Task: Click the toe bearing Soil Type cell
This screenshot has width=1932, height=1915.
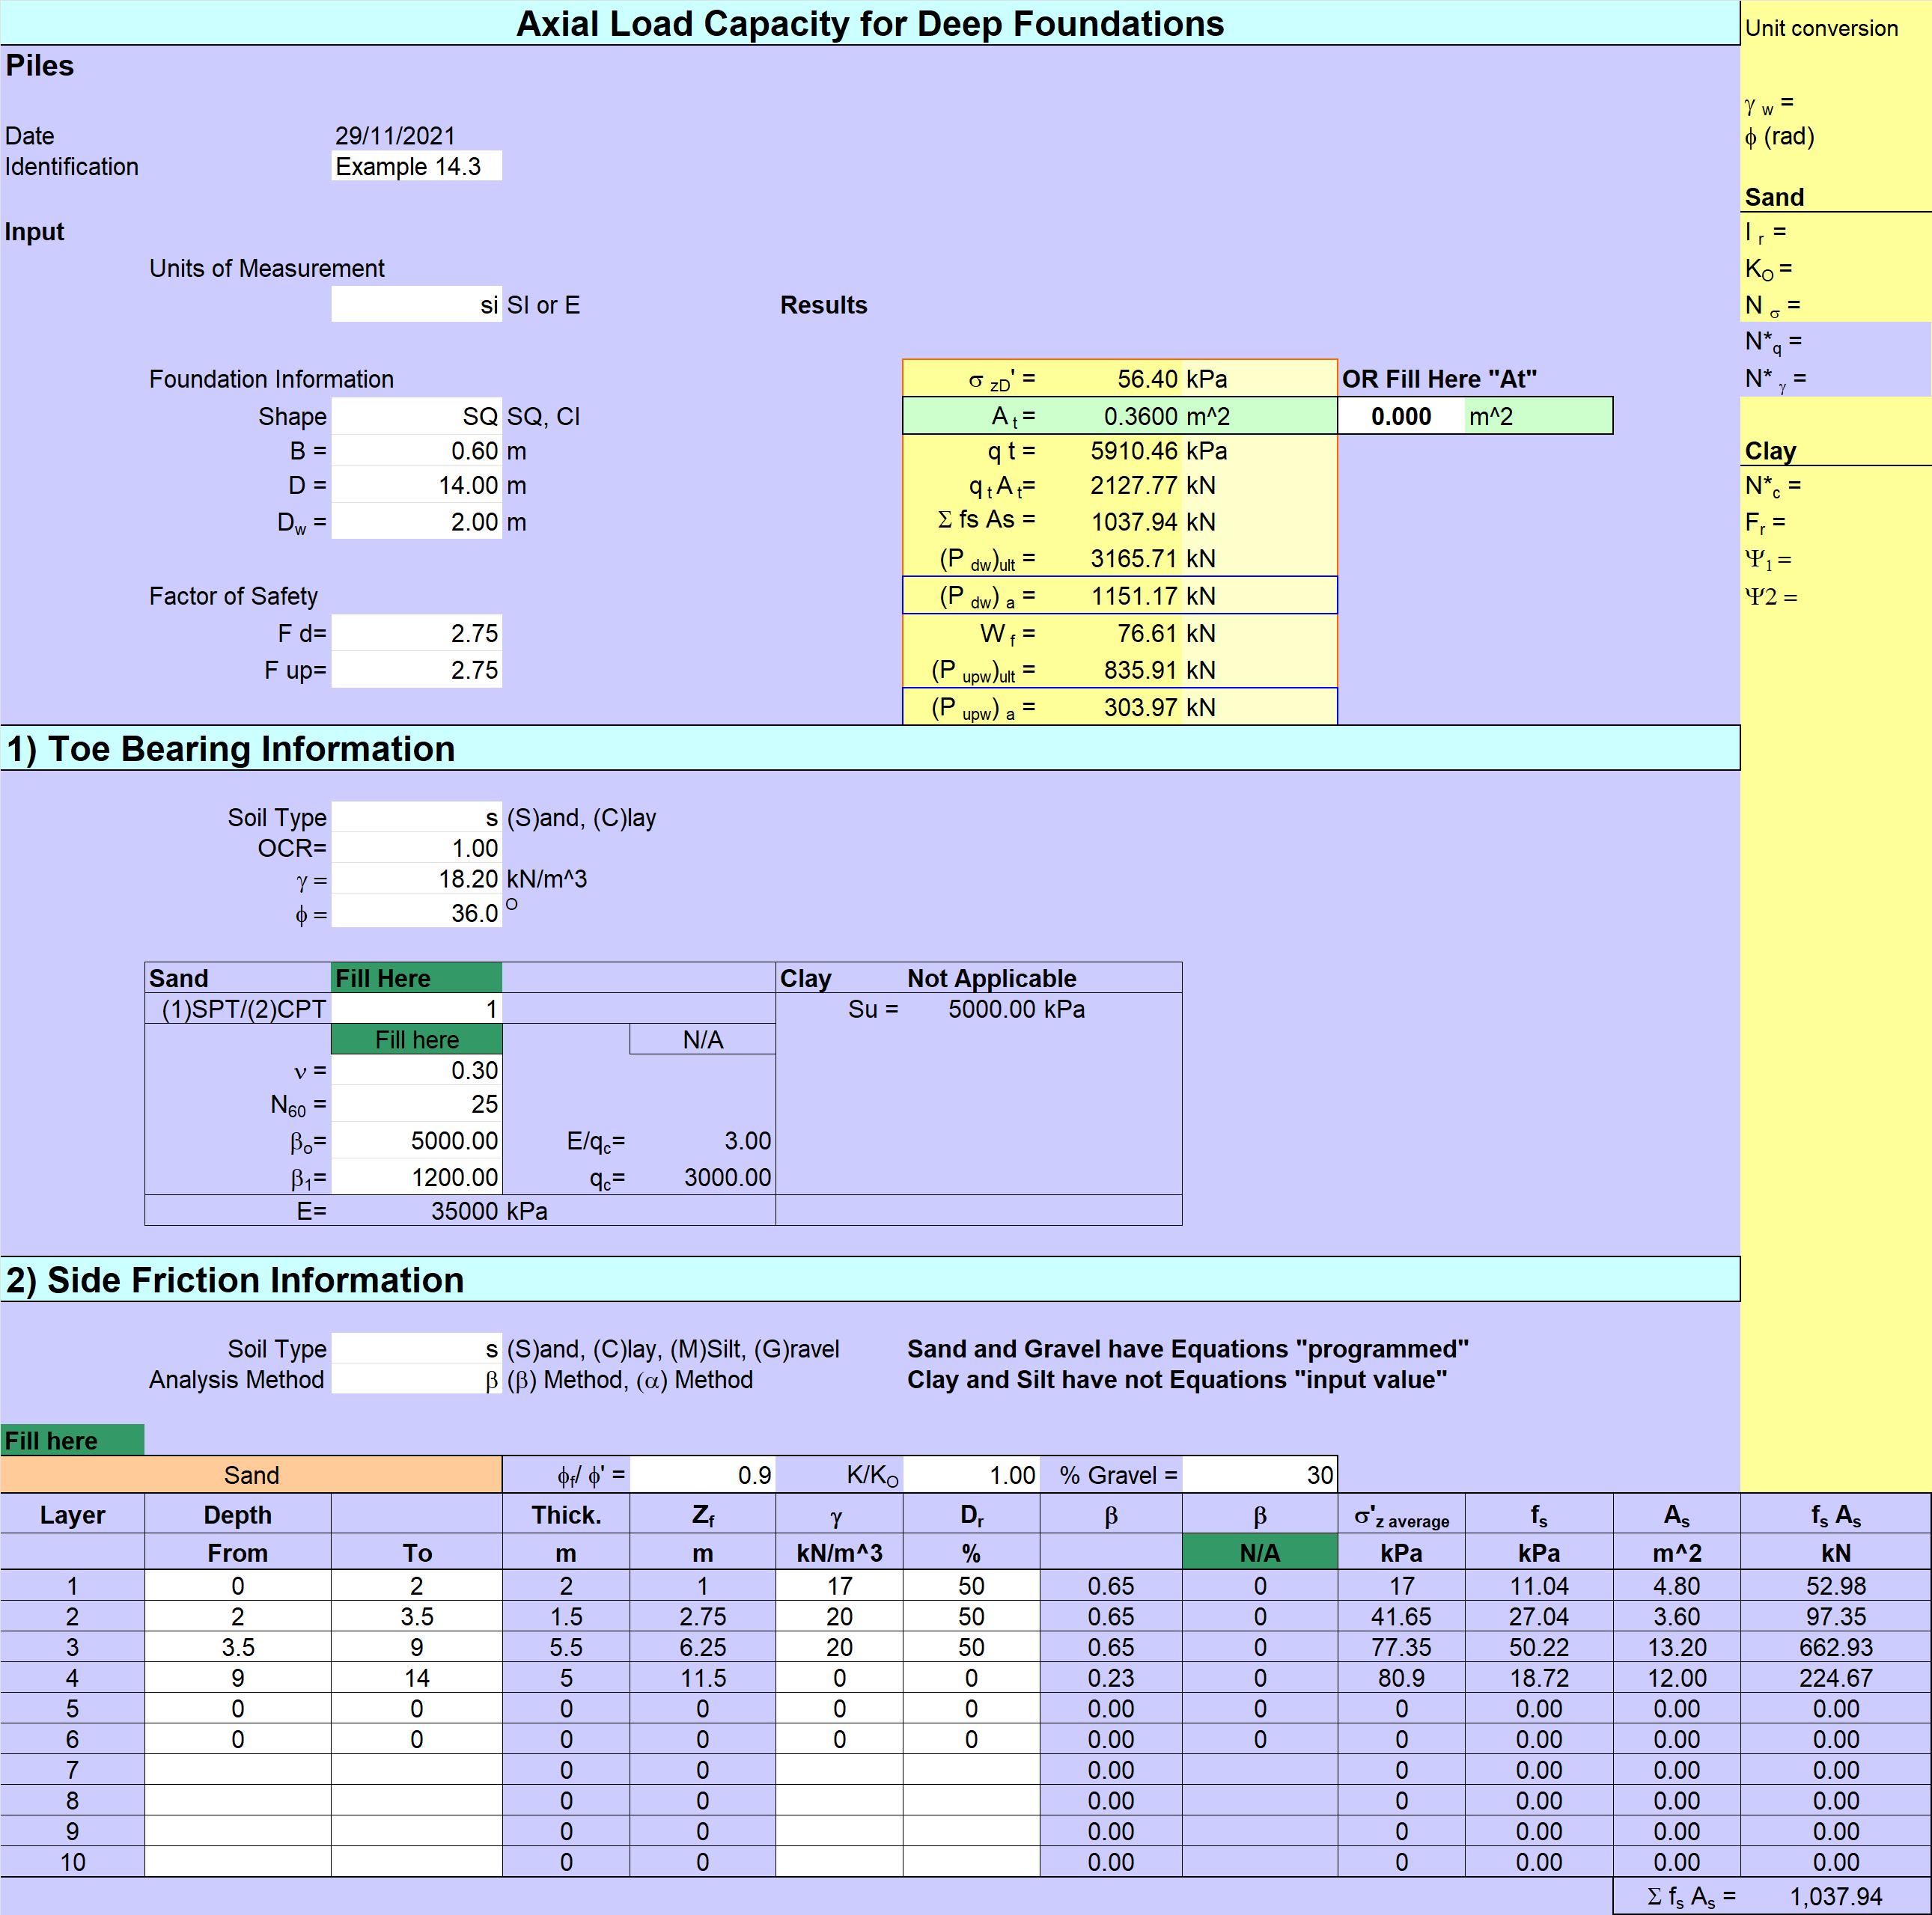Action: click(x=416, y=818)
